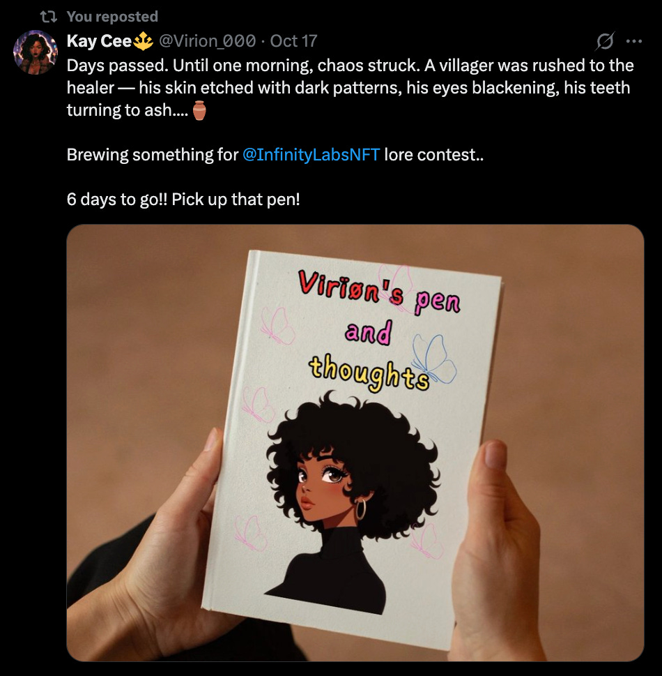Select the 'Days passed' tweet text
The height and width of the screenshot is (676, 662).
click(351, 87)
